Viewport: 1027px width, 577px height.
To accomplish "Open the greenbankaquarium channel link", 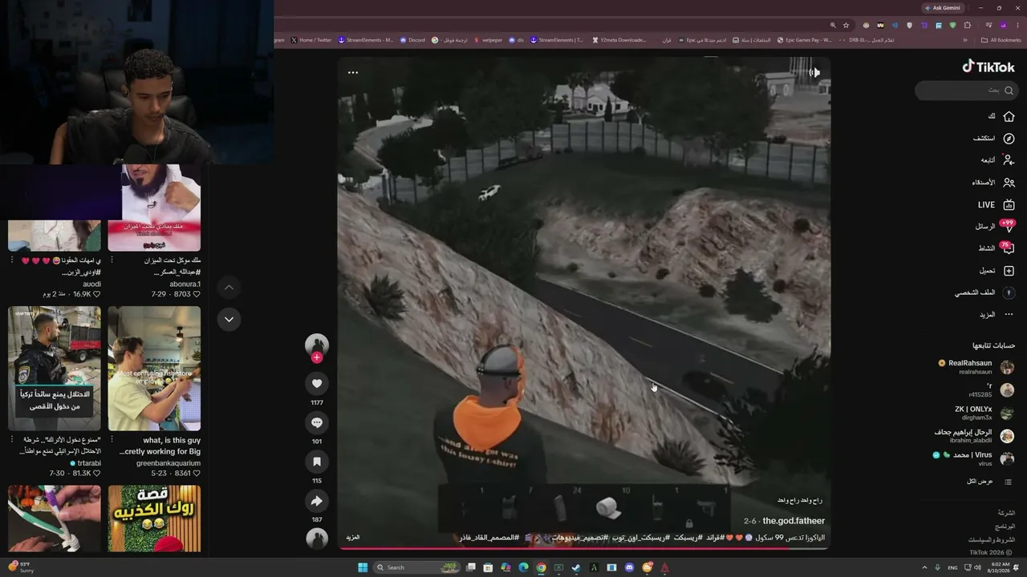I will [x=168, y=463].
